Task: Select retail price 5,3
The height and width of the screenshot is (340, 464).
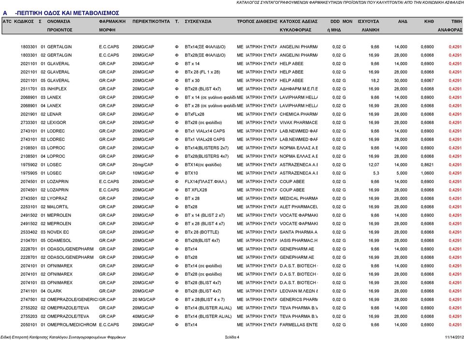Action: (x=376, y=173)
